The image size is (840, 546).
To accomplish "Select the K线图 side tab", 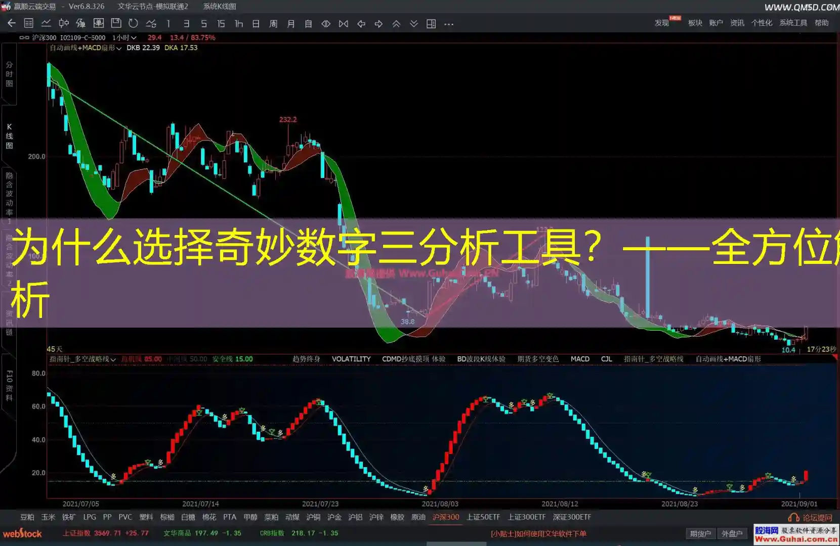I will click(x=9, y=136).
